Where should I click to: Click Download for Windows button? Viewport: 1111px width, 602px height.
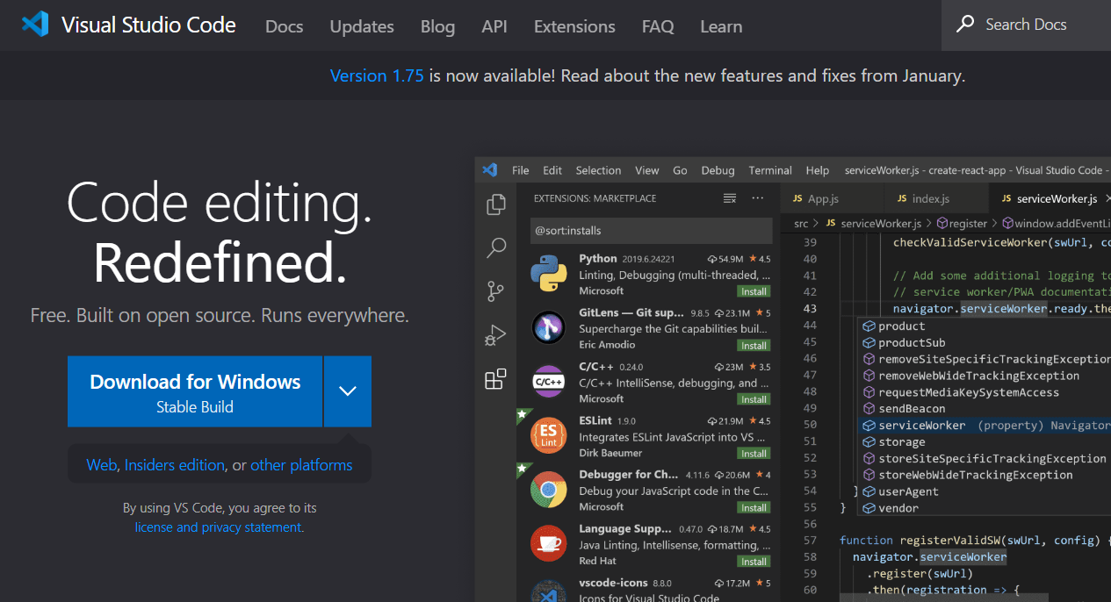[195, 391]
